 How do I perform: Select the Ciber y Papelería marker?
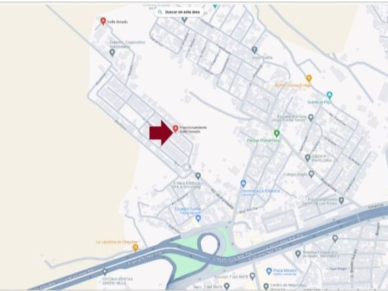[x=307, y=158]
